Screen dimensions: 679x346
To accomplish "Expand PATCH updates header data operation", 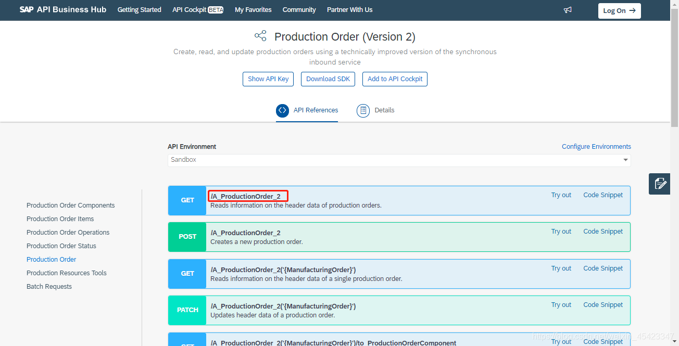I will pyautogui.click(x=399, y=310).
